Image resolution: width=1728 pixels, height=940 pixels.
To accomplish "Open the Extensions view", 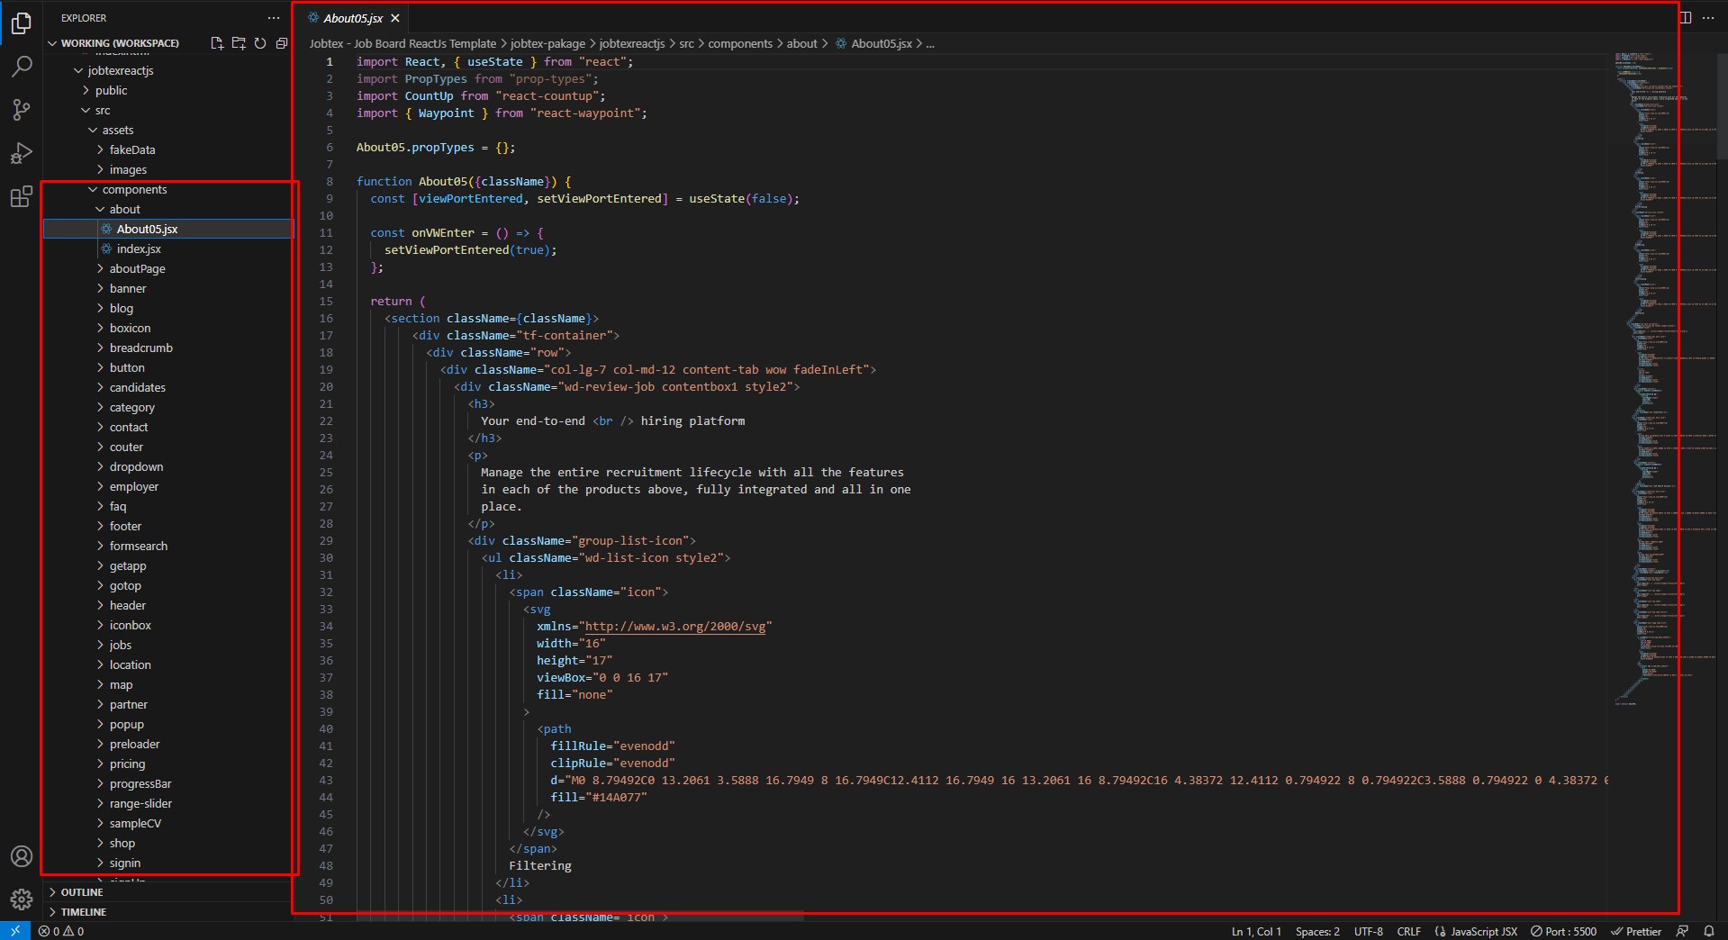I will [22, 197].
